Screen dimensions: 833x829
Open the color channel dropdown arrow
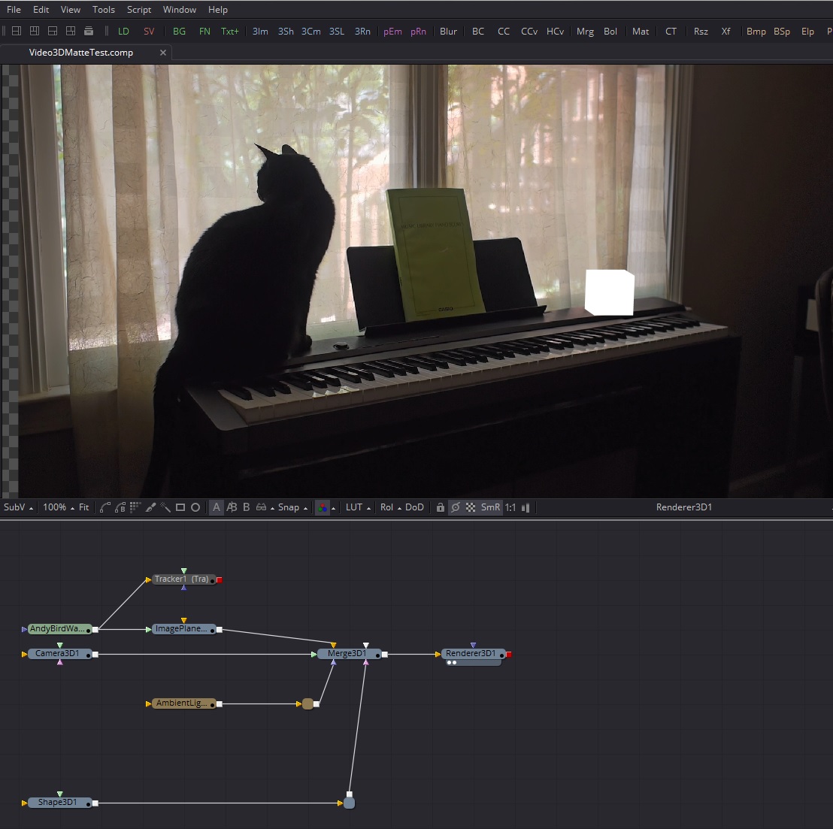[334, 508]
